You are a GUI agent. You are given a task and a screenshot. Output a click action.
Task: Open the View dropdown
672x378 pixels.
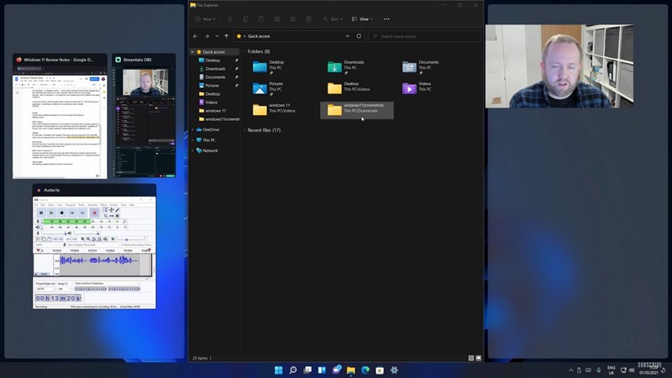(362, 18)
